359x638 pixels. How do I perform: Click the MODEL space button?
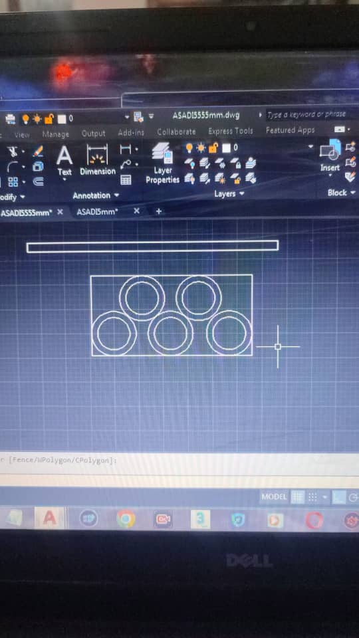[x=274, y=497]
